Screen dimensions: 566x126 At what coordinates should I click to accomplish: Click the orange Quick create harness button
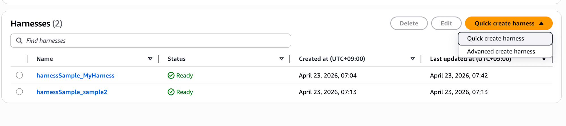pyautogui.click(x=504, y=23)
